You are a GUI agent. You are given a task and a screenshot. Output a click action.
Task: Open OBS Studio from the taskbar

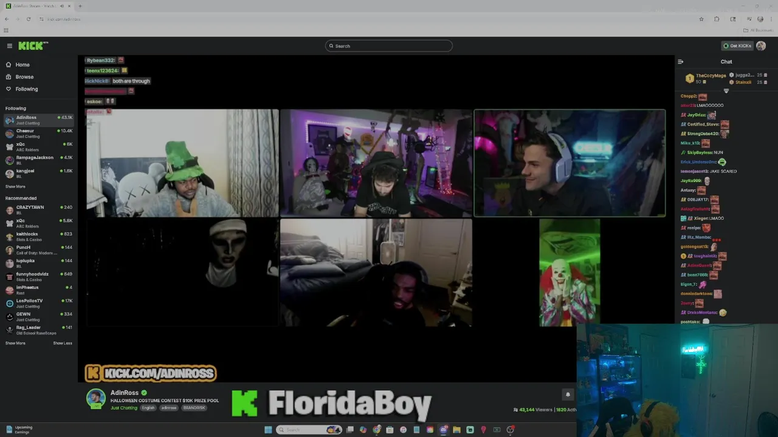(510, 430)
